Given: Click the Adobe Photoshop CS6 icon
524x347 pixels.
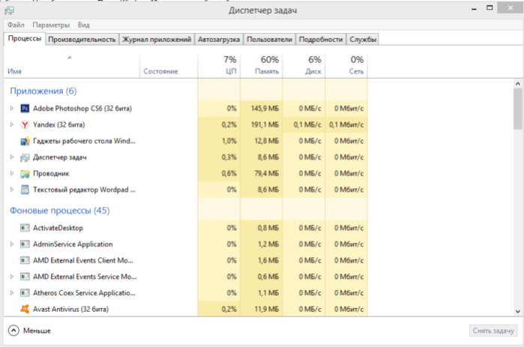Looking at the screenshot, I should pos(25,109).
